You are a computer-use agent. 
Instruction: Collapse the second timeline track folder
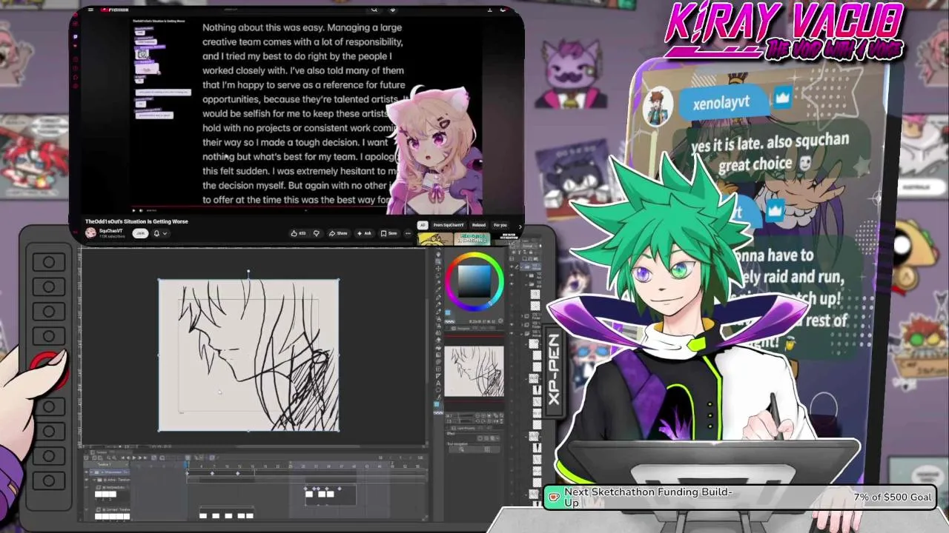(x=94, y=480)
